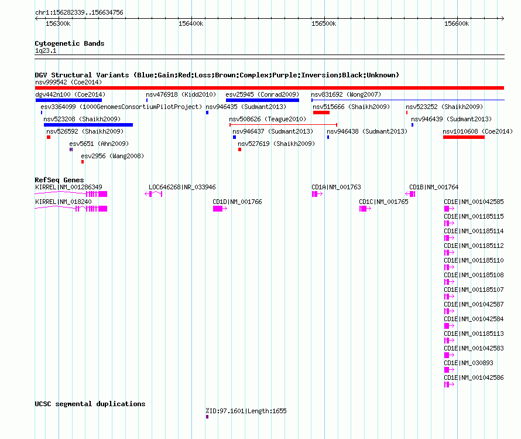Viewport: 521px width, 439px height.
Task: Click the nsv523252 (Shaikh2009) red marker
Action: [x=407, y=113]
